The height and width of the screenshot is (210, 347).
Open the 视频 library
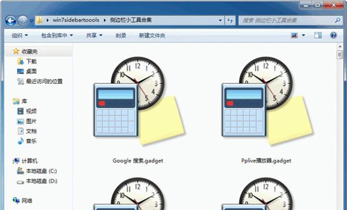pos(31,111)
